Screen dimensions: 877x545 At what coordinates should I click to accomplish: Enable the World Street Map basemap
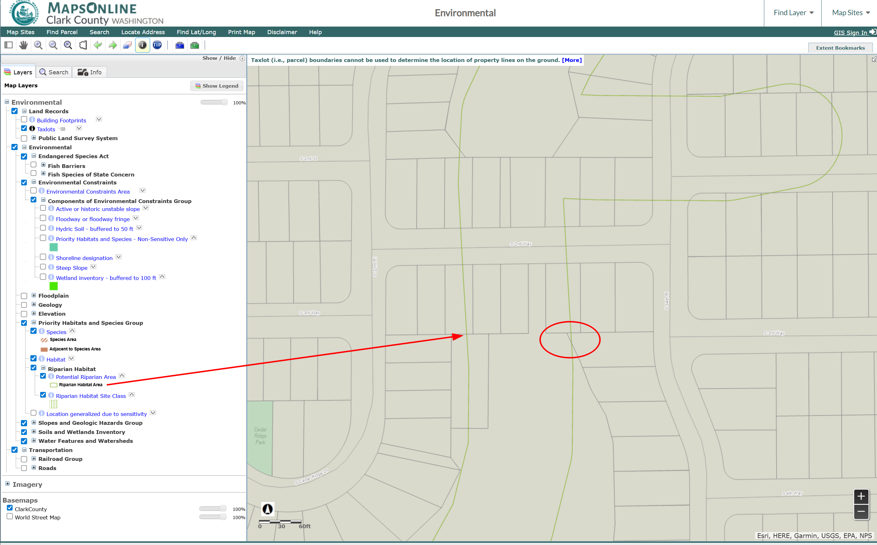pos(10,517)
